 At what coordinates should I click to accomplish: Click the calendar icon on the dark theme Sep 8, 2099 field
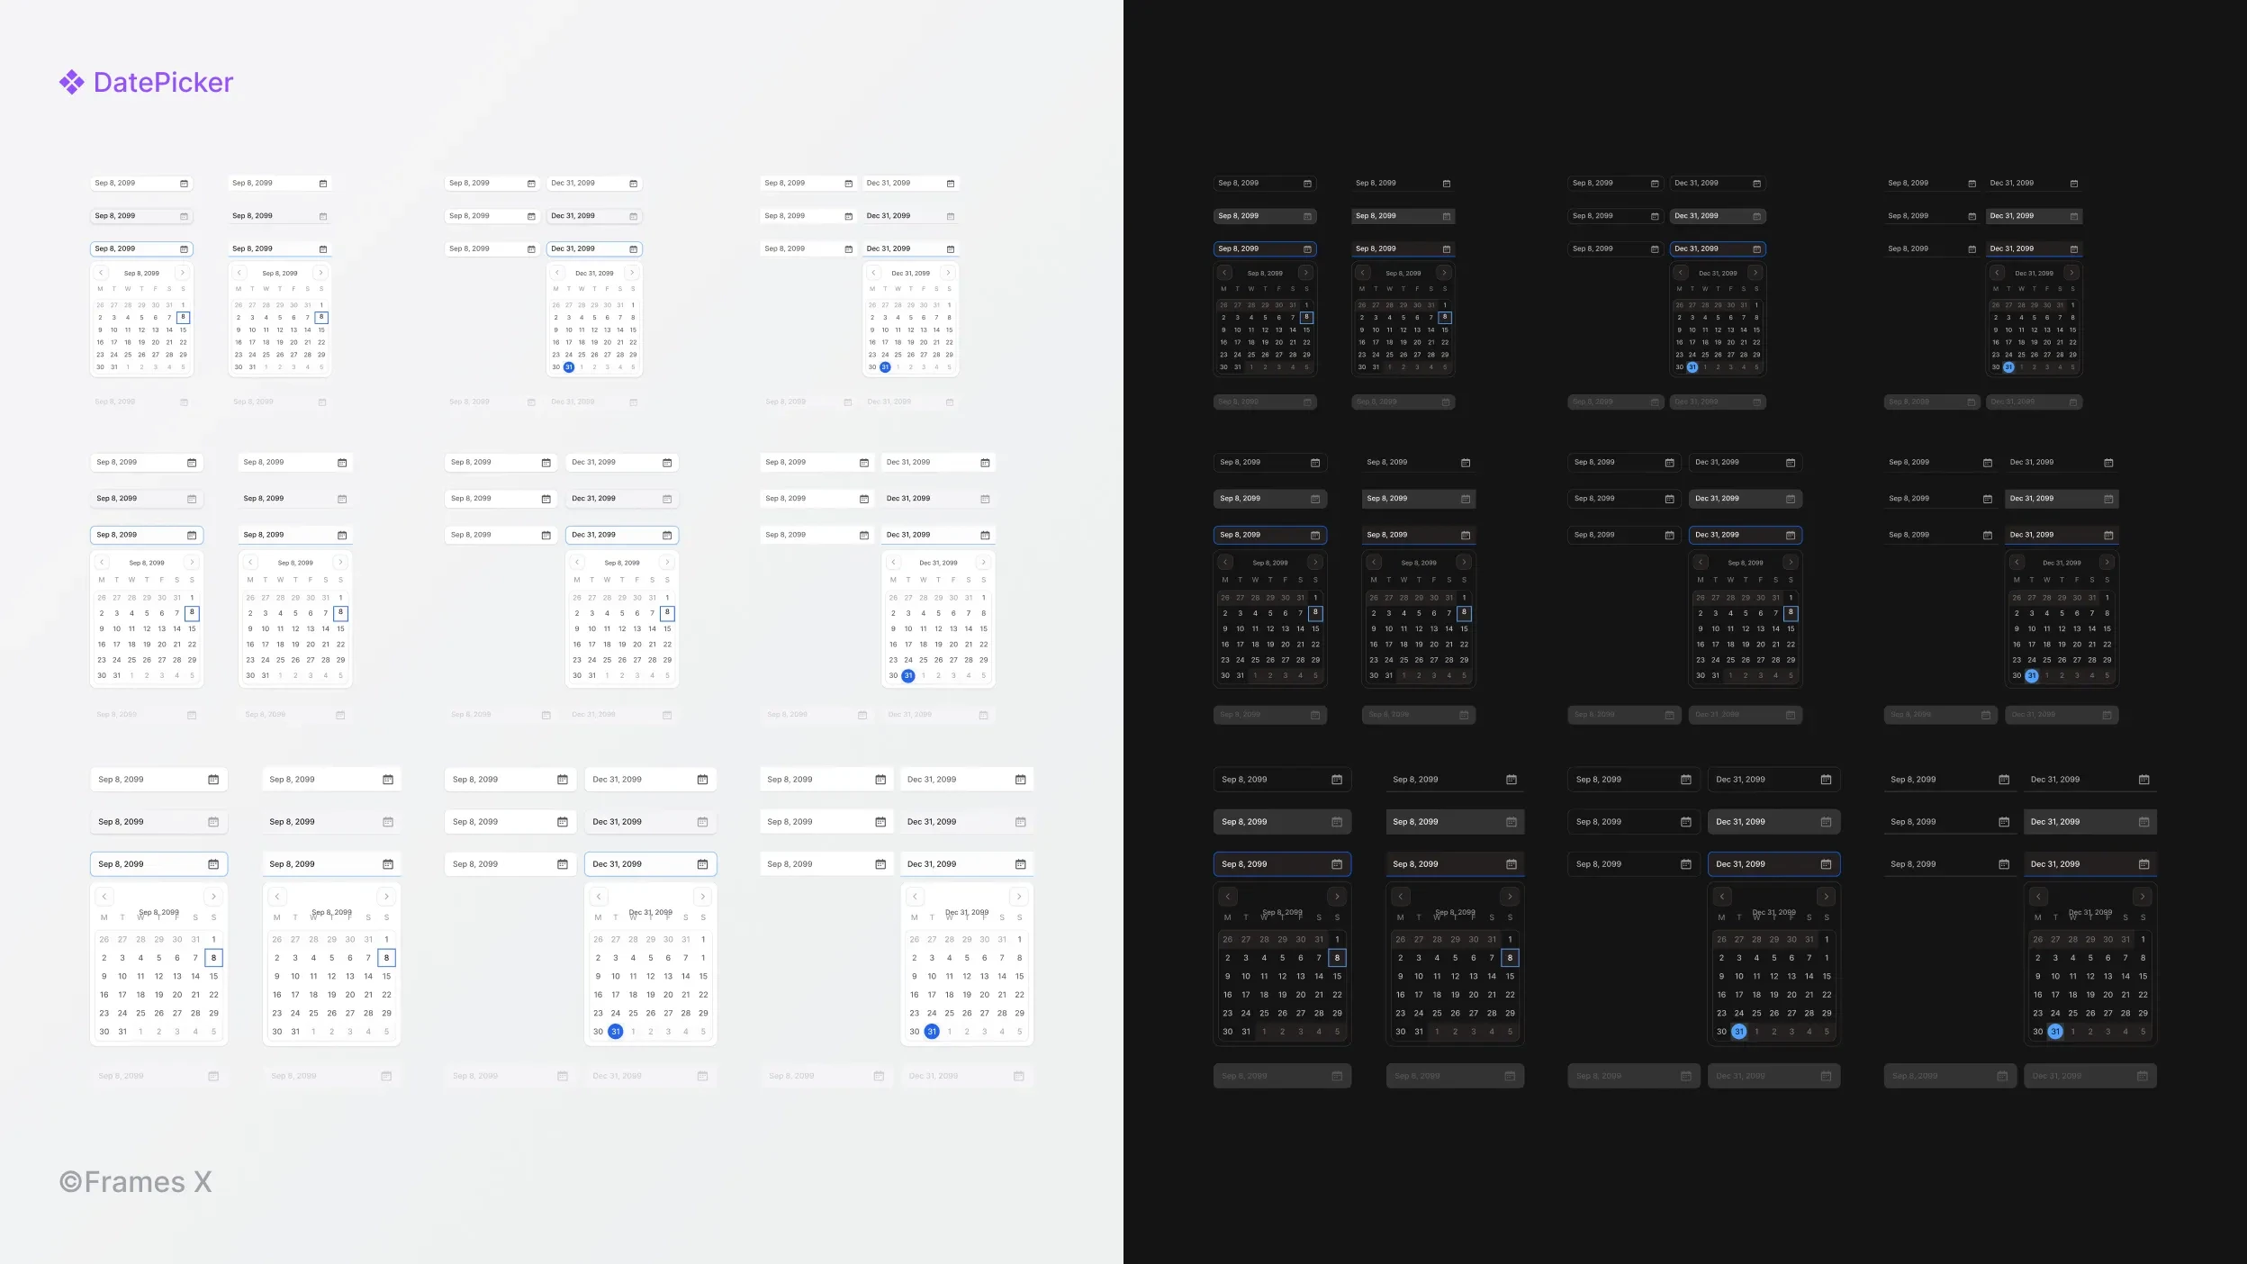pyautogui.click(x=1308, y=183)
